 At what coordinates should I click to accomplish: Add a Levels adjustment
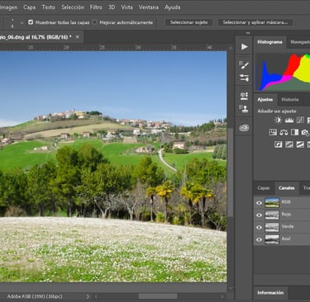pos(289,120)
